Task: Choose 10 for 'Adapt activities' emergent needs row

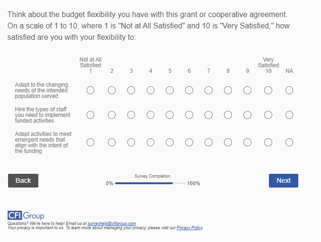Action: pyautogui.click(x=268, y=142)
